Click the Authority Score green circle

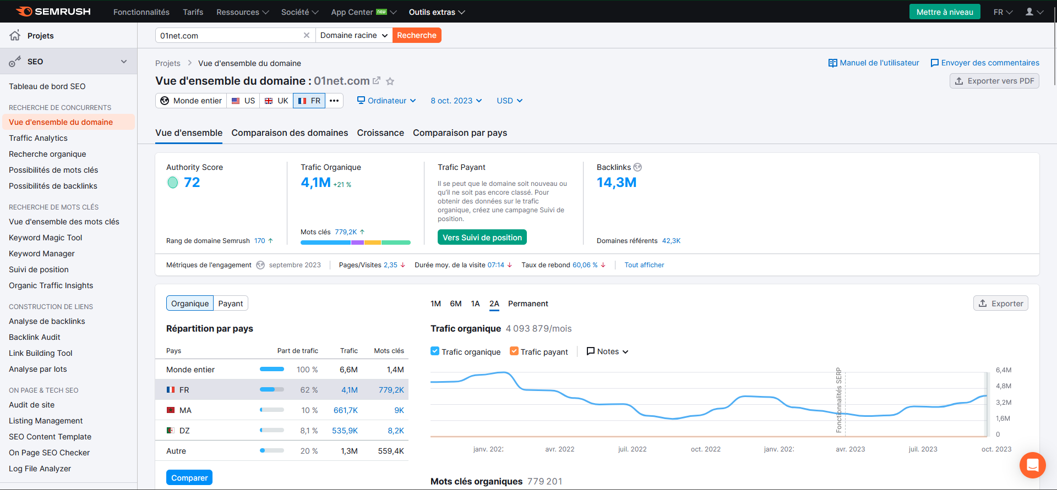point(173,183)
